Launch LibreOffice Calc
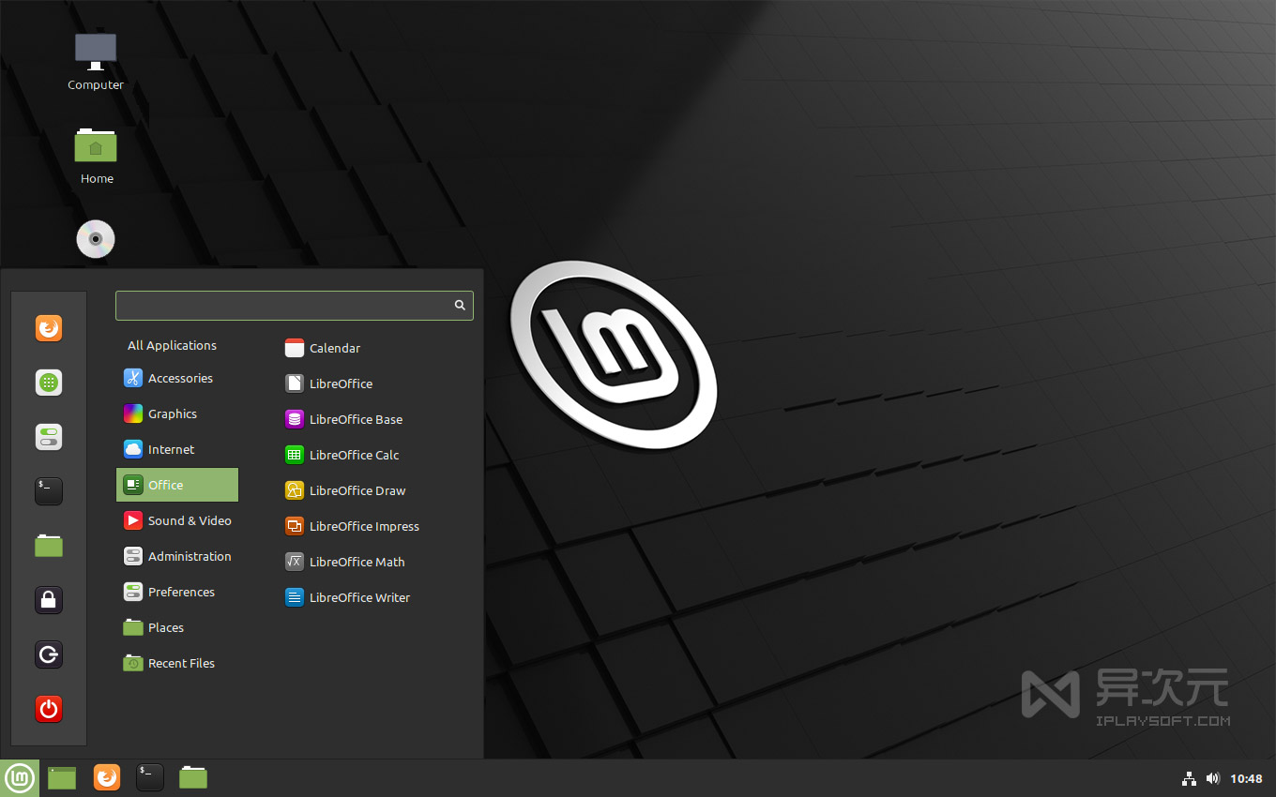Screen dimensions: 1276x797 [x=353, y=455]
